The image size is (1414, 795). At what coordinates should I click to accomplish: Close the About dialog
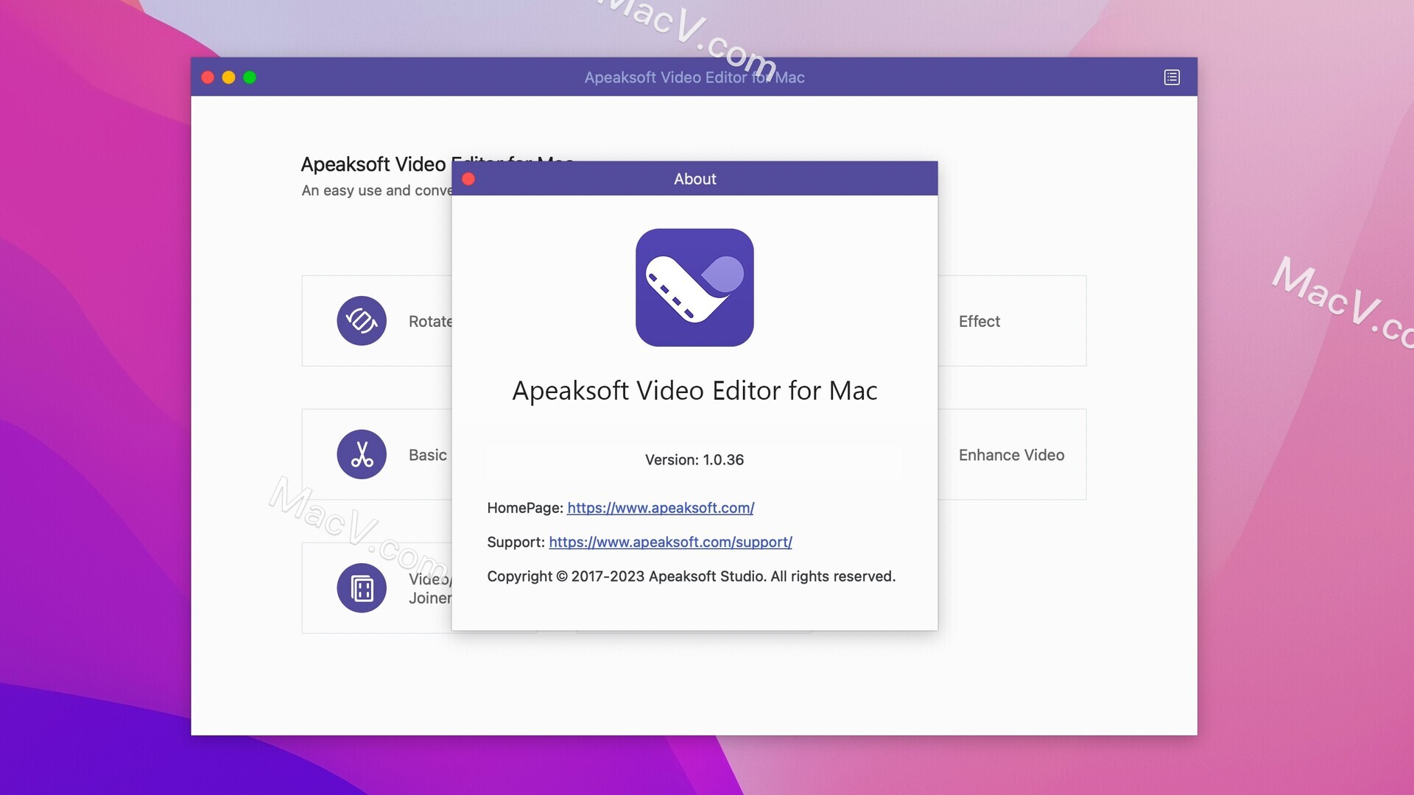click(468, 179)
